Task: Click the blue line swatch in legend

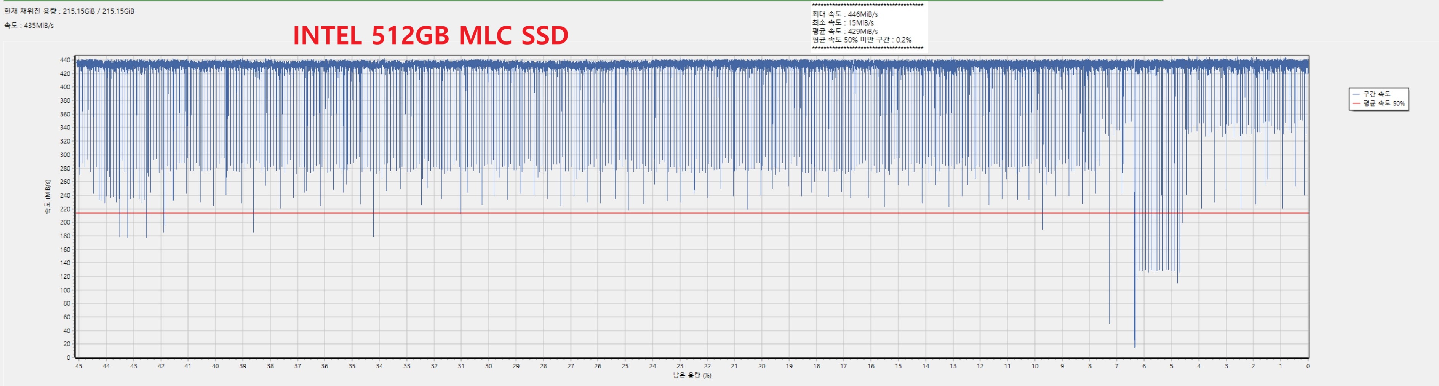Action: [1356, 94]
